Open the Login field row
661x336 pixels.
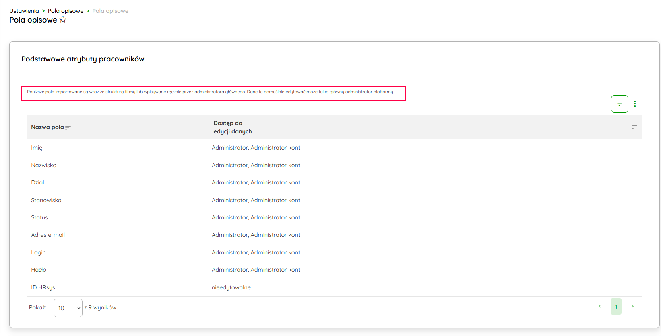(x=39, y=252)
